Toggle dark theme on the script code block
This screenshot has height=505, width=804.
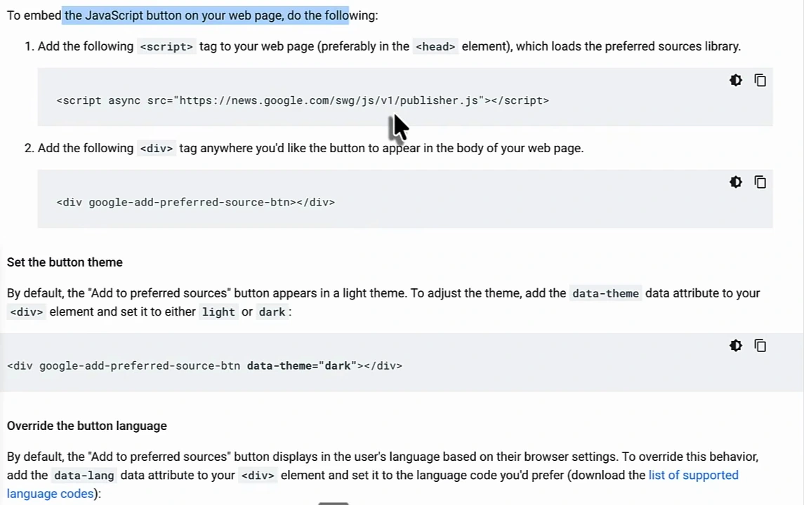point(736,81)
